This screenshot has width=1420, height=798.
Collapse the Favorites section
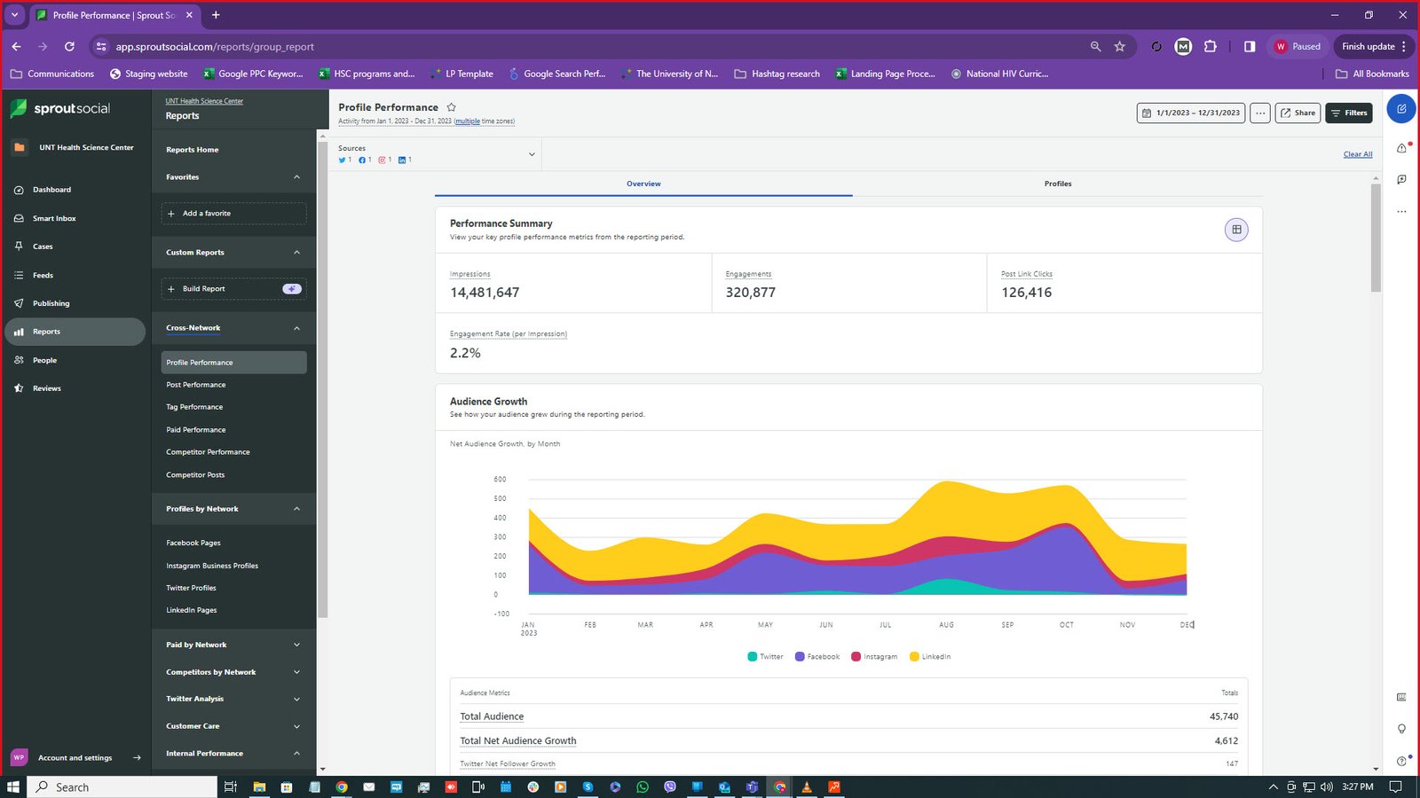click(296, 177)
